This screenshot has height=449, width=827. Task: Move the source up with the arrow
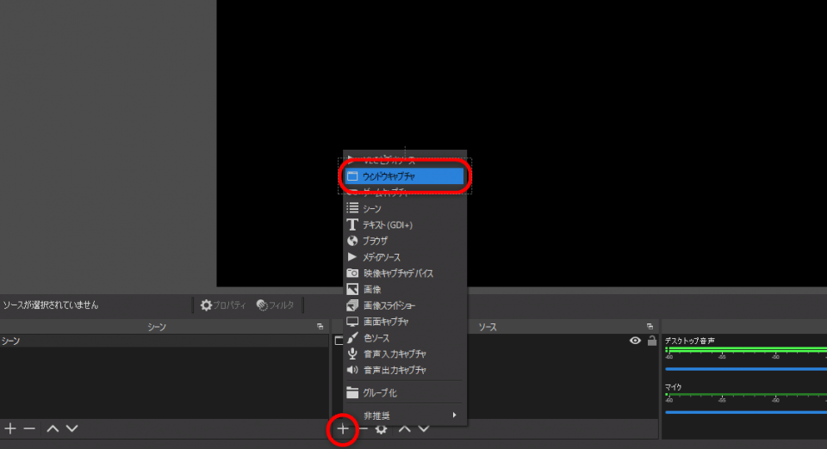[x=404, y=428]
